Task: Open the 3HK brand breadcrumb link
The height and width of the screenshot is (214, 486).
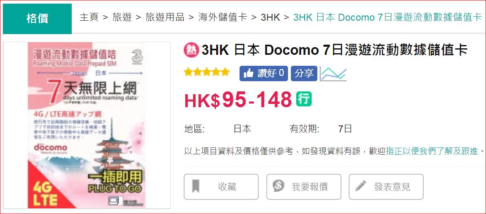Action: (270, 17)
